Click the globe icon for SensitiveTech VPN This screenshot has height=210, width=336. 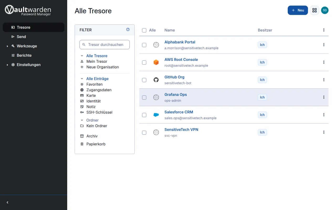[156, 132]
